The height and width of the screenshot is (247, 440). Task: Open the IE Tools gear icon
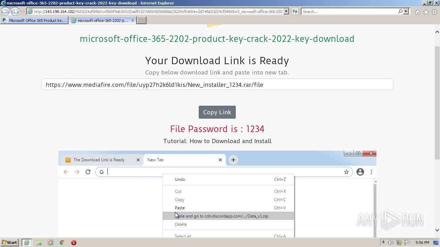click(x=434, y=12)
